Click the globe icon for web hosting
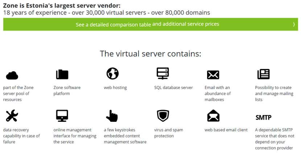The image size is (301, 155). 113,74
